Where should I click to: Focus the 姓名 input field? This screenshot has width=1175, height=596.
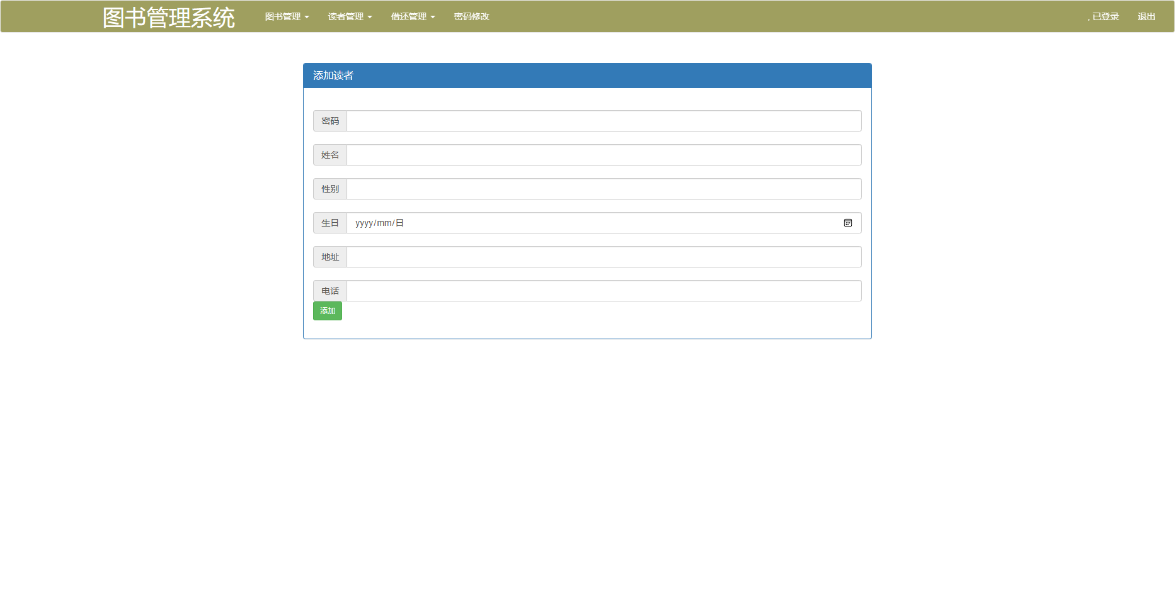604,155
